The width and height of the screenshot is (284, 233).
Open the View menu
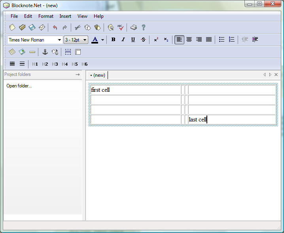tap(82, 16)
